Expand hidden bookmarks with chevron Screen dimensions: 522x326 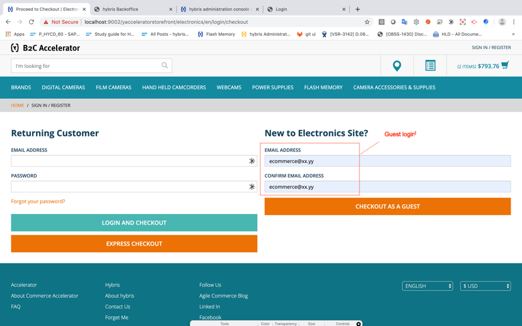point(513,34)
